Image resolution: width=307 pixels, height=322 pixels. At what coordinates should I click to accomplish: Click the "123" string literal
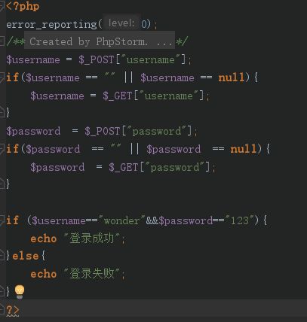point(239,220)
